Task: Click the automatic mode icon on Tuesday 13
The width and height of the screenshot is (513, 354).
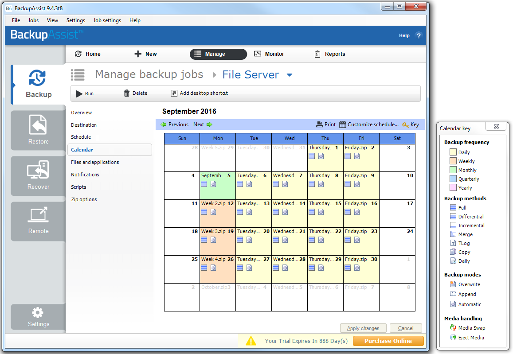Action: (x=249, y=212)
